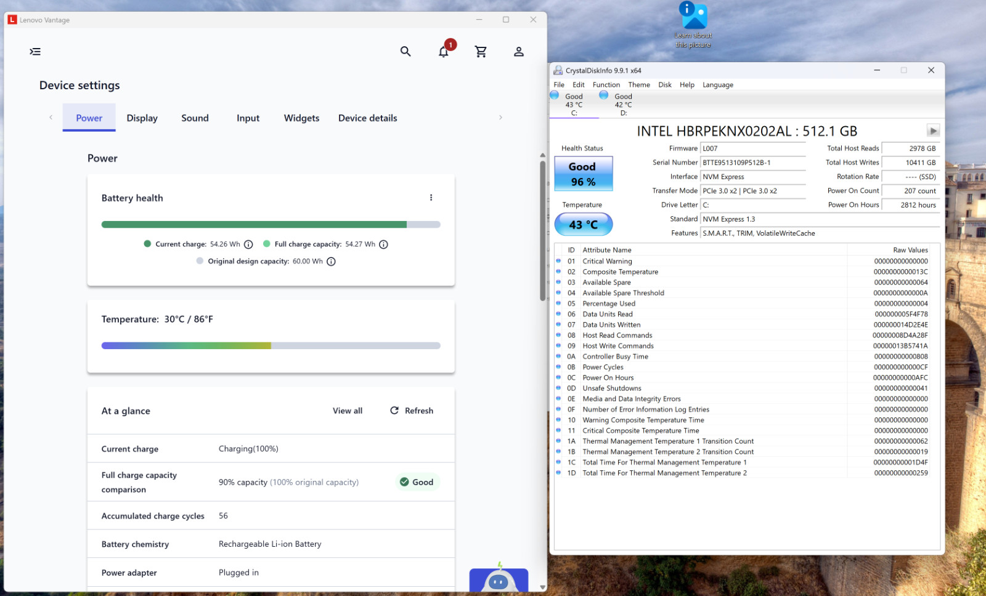Click the Refresh icon in At a glance
The width and height of the screenshot is (986, 596).
pos(394,411)
